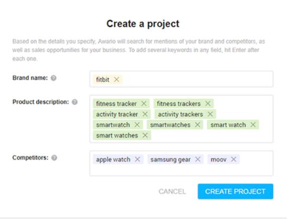
Task: Remove the 'smartwatches' keyword
Action: click(x=198, y=125)
